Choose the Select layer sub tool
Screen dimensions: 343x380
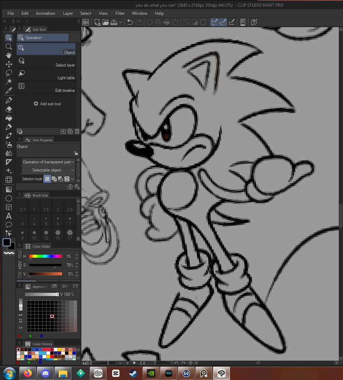46,62
